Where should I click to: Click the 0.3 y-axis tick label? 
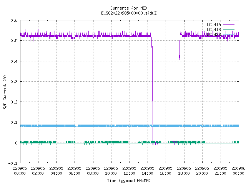click(x=14, y=82)
